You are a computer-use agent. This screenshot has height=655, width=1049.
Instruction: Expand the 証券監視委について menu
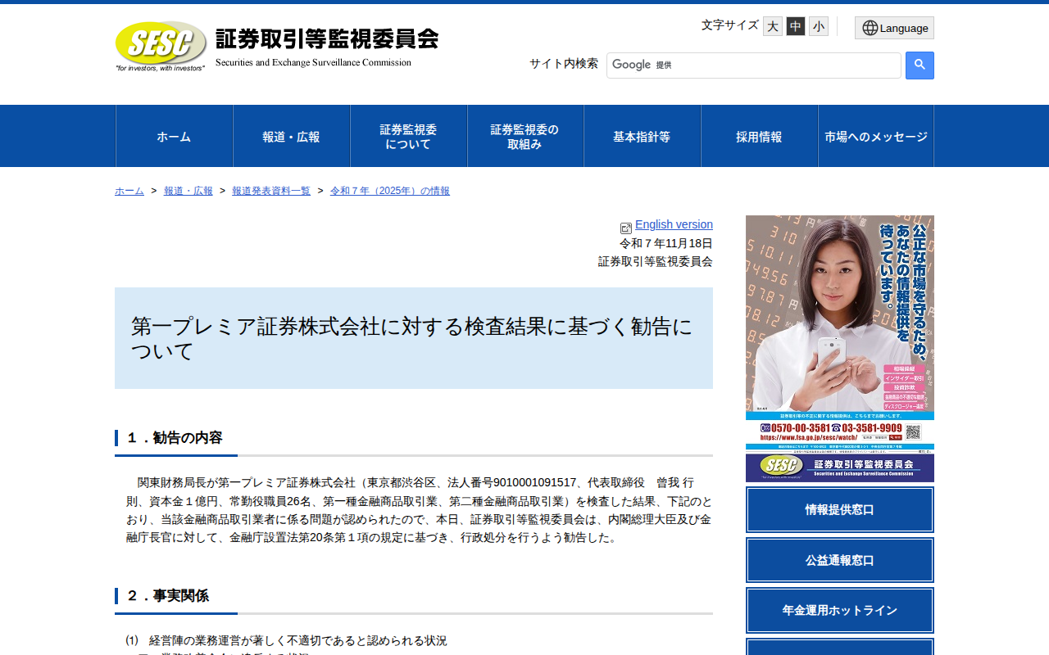coord(408,137)
